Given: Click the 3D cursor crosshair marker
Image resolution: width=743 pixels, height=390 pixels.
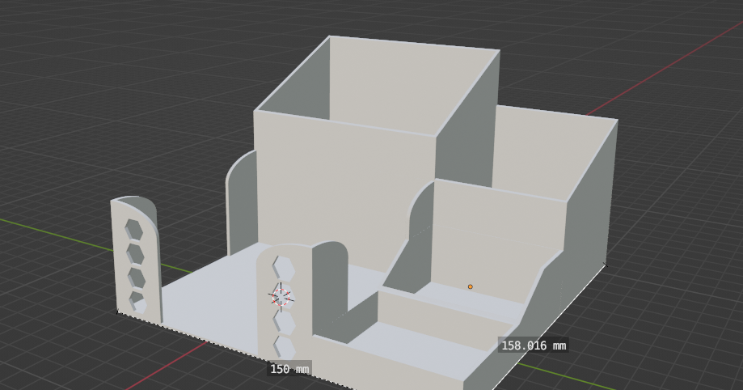Looking at the screenshot, I should [x=281, y=298].
